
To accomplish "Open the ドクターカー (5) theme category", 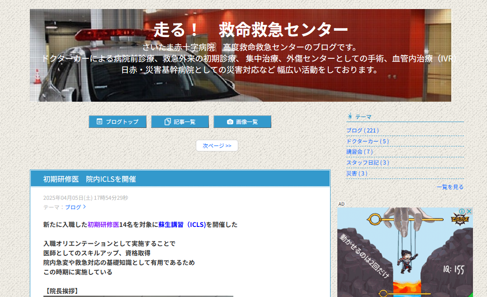I will click(x=368, y=141).
